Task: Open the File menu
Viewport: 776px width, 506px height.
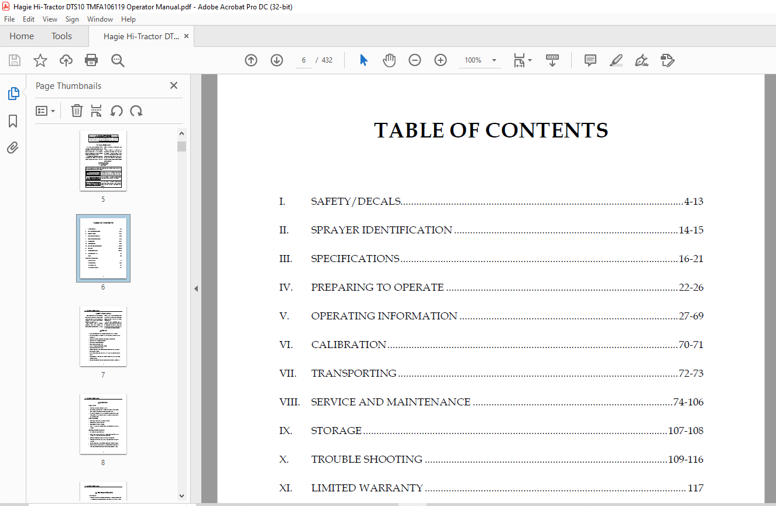Action: pos(9,19)
